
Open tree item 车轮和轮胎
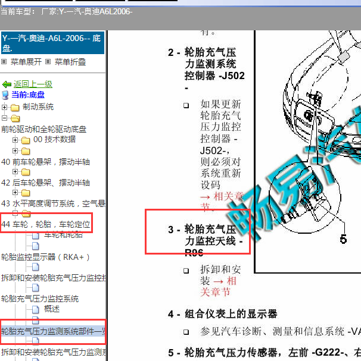63,235
